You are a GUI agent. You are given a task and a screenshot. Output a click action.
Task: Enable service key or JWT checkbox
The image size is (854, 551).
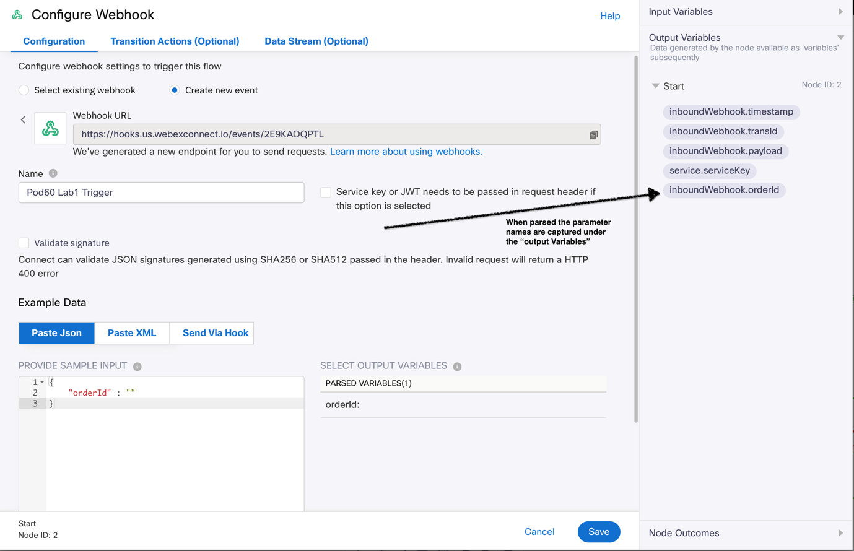(326, 193)
